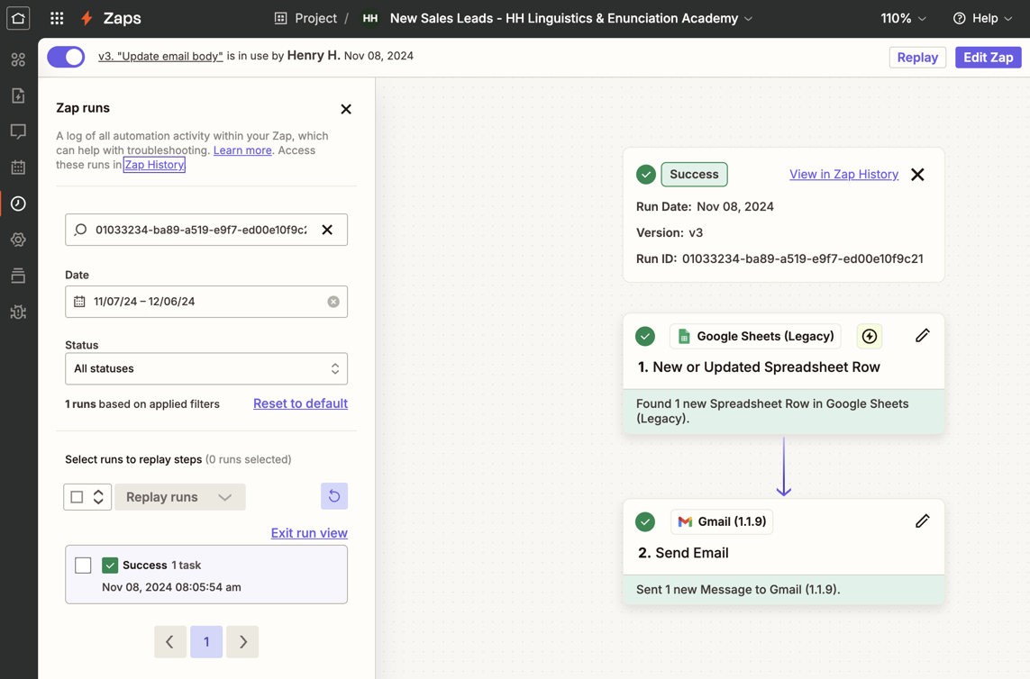Open the apps grid launcher
The height and width of the screenshot is (679, 1030).
click(x=57, y=18)
